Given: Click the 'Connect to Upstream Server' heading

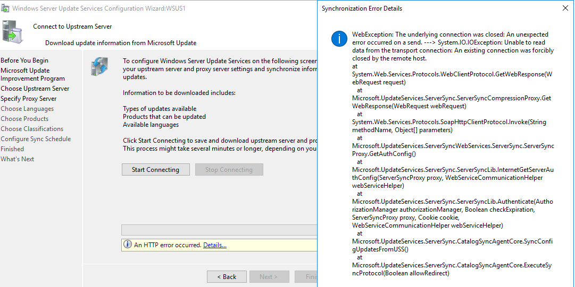Looking at the screenshot, I should [x=72, y=27].
